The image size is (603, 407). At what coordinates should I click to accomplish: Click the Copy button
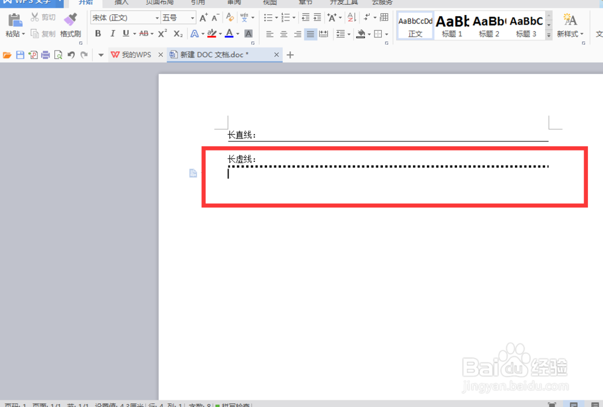pos(43,34)
